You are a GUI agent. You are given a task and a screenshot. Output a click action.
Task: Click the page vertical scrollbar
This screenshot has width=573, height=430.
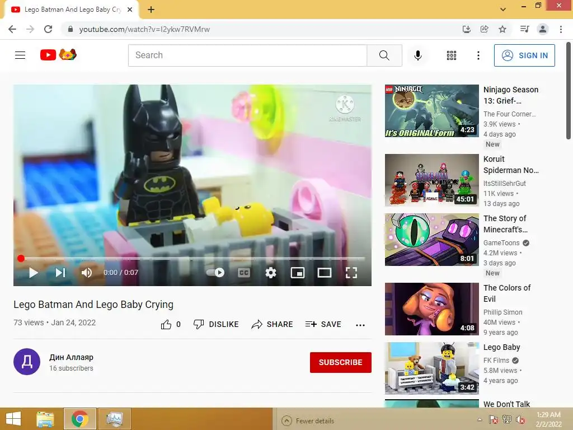click(569, 91)
